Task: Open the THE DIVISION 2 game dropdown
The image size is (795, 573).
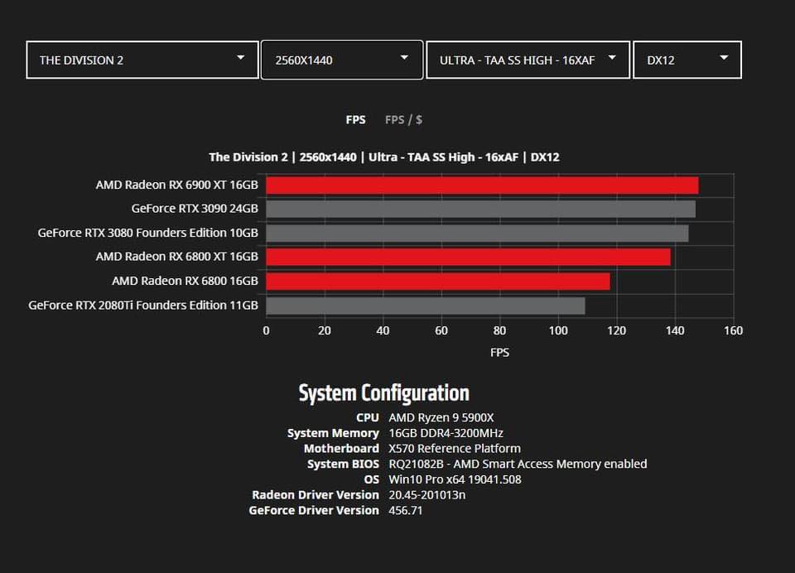Action: coord(142,60)
